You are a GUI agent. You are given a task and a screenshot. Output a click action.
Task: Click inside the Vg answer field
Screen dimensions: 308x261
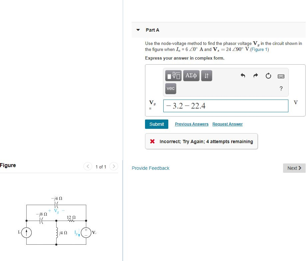click(226, 106)
